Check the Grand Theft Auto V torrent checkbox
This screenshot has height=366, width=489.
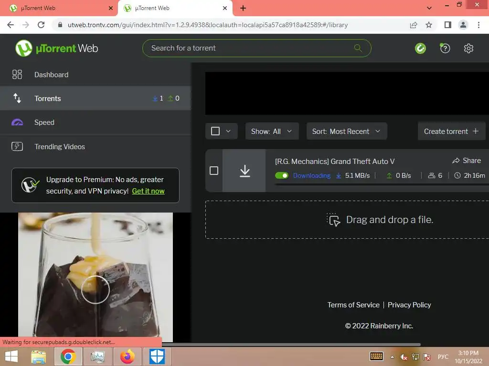[214, 171]
